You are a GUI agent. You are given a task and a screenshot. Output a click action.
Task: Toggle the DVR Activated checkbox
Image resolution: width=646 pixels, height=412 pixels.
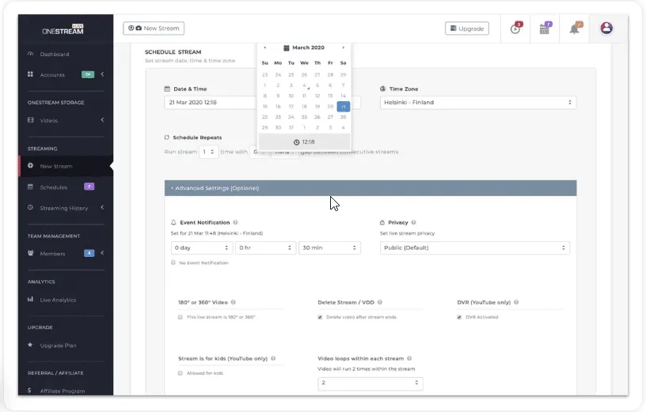pos(459,316)
